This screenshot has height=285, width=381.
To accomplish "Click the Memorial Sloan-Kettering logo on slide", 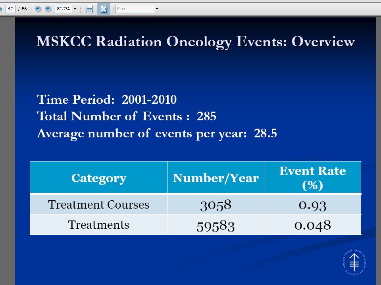I will [354, 262].
